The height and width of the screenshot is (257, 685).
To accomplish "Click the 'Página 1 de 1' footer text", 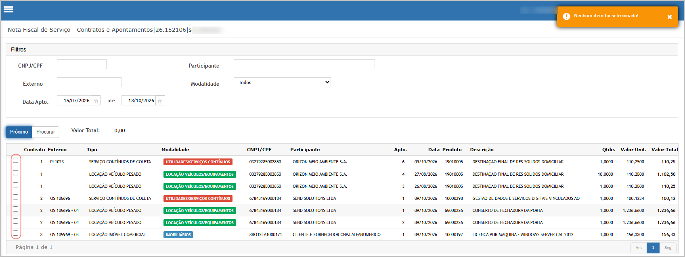I will coord(34,247).
